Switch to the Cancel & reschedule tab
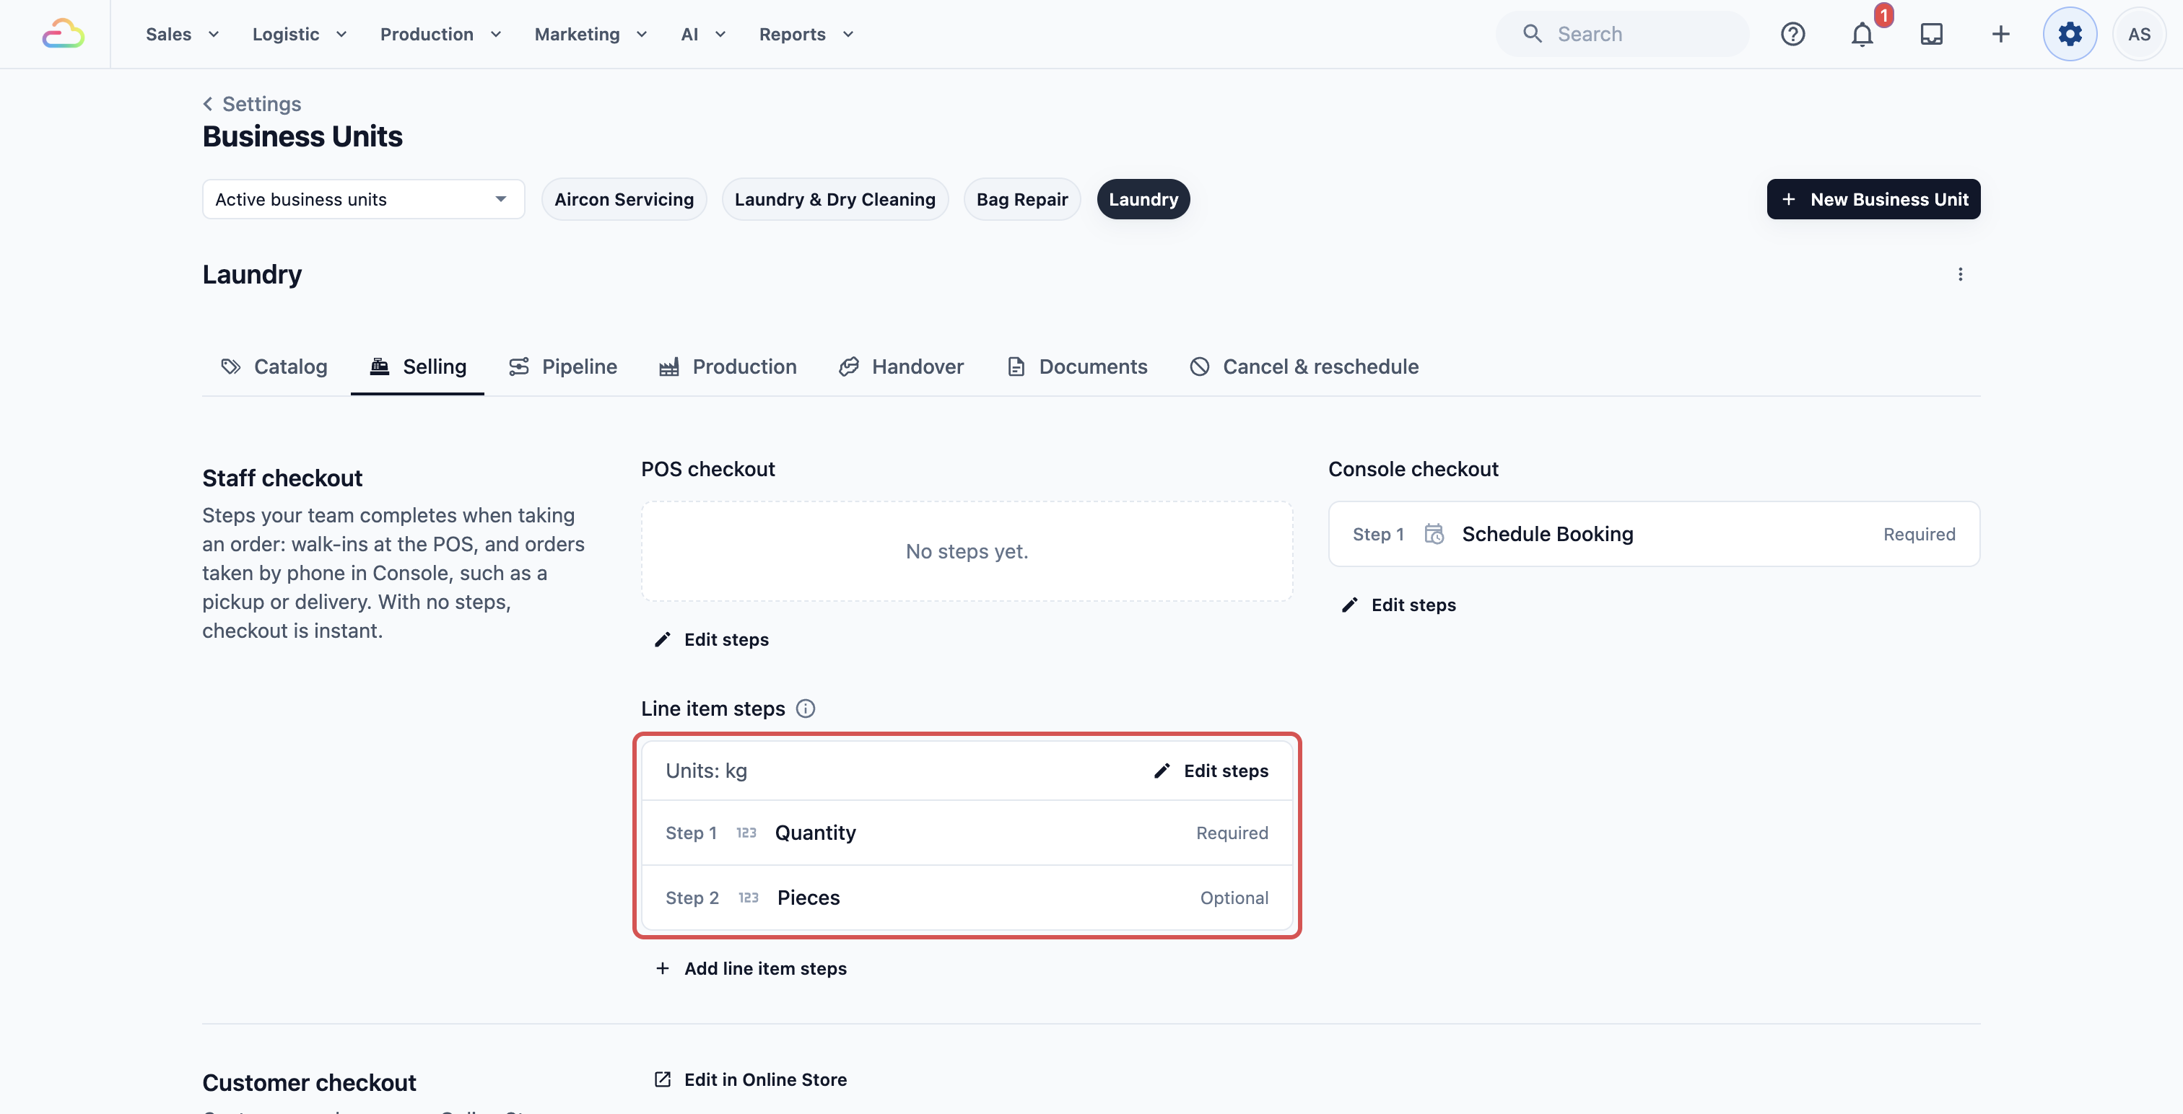The width and height of the screenshot is (2183, 1114). click(x=1304, y=367)
